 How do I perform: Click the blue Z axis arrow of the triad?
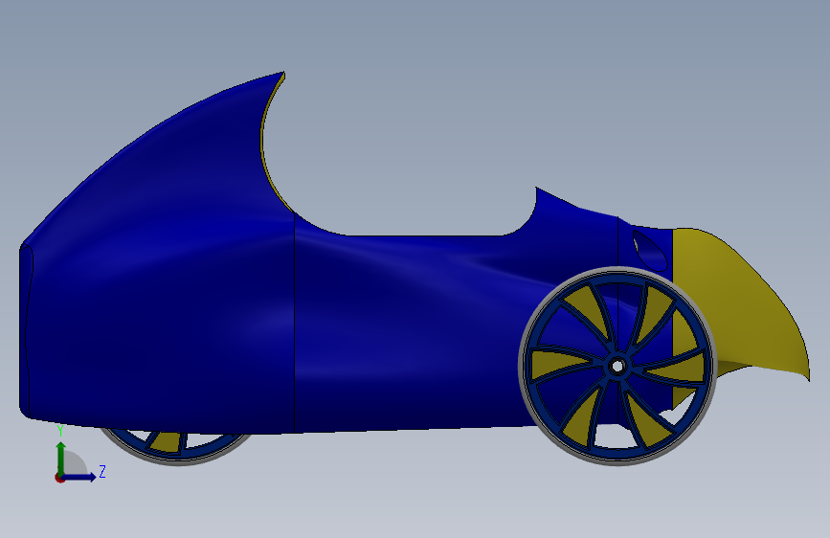[79, 477]
